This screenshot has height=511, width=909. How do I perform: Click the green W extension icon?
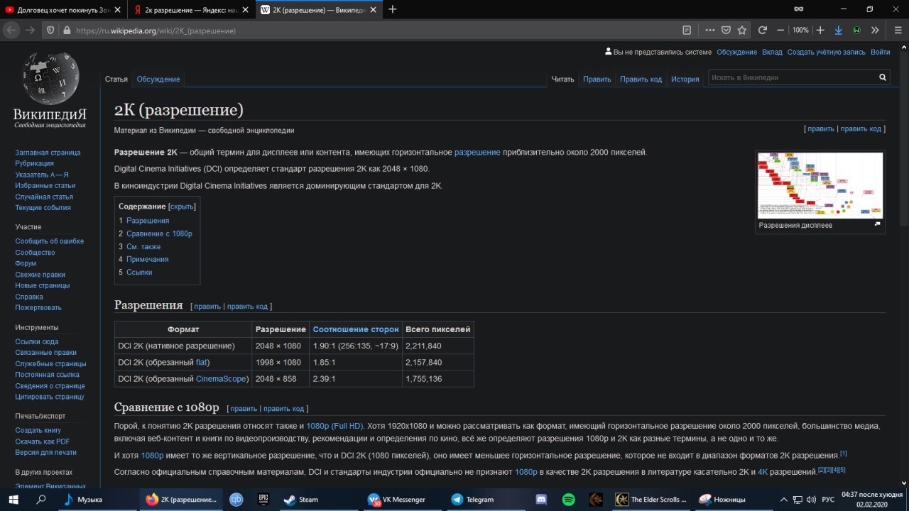pos(857,31)
